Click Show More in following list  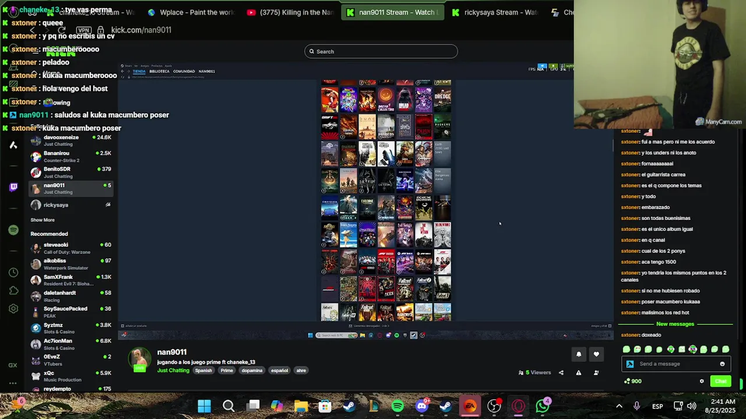(x=43, y=220)
